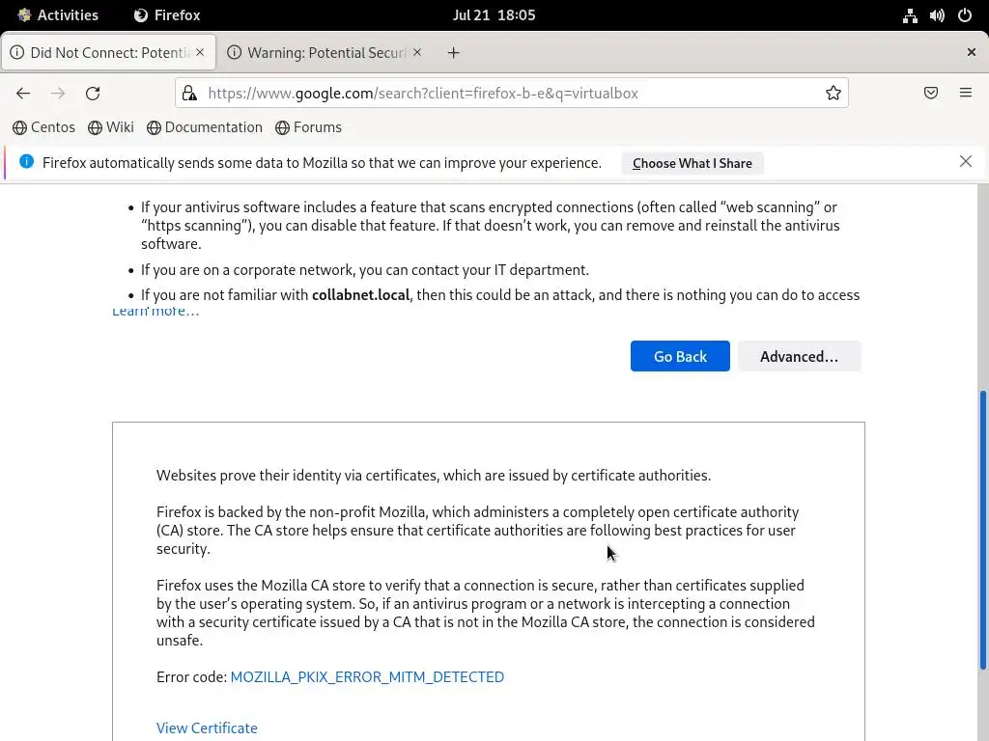Open a new tab with the plus button
This screenshot has height=741, width=989.
point(454,53)
